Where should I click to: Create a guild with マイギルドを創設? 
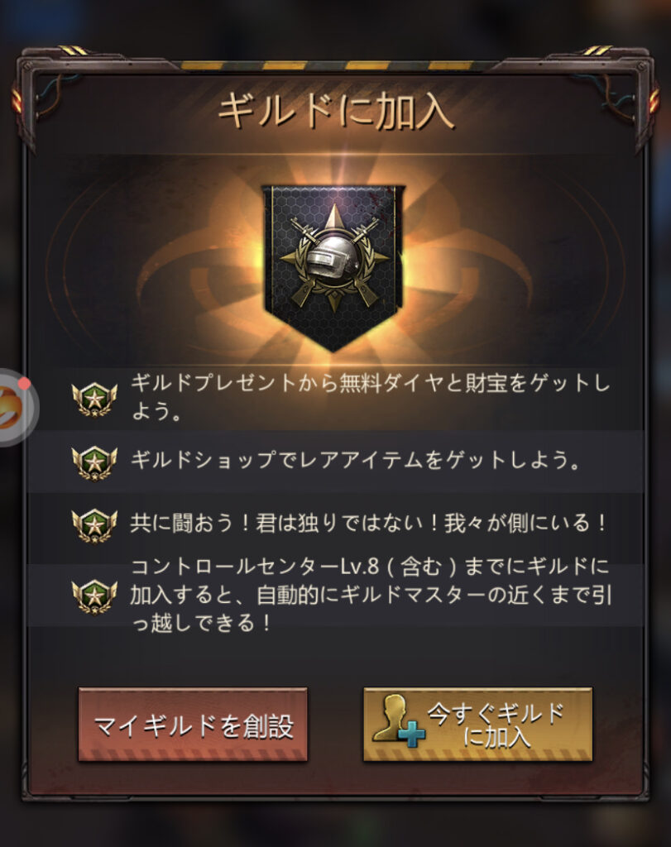193,725
